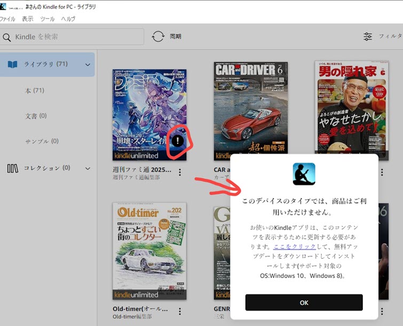Open the Old-timer No.202 magazine cover
403x326 pixels.
coord(149,251)
